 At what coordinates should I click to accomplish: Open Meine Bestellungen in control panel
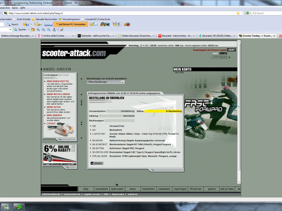pyautogui.click(x=58, y=94)
